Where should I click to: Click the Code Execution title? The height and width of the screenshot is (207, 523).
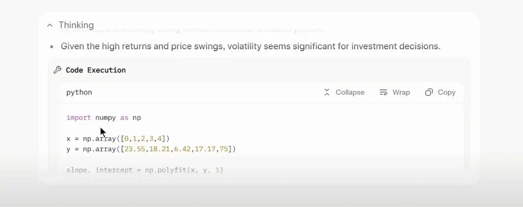[x=96, y=70]
